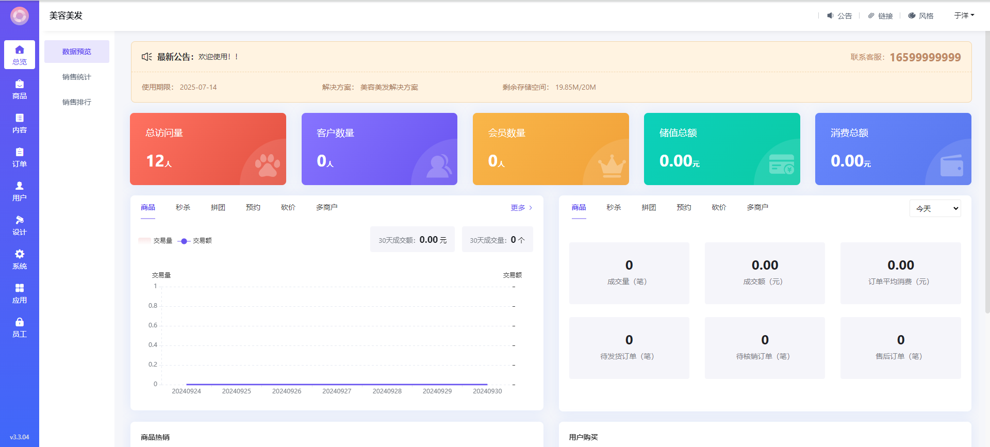Open the 待核销订单（笔） stat tile
Screen dimensions: 990x447
click(x=765, y=348)
